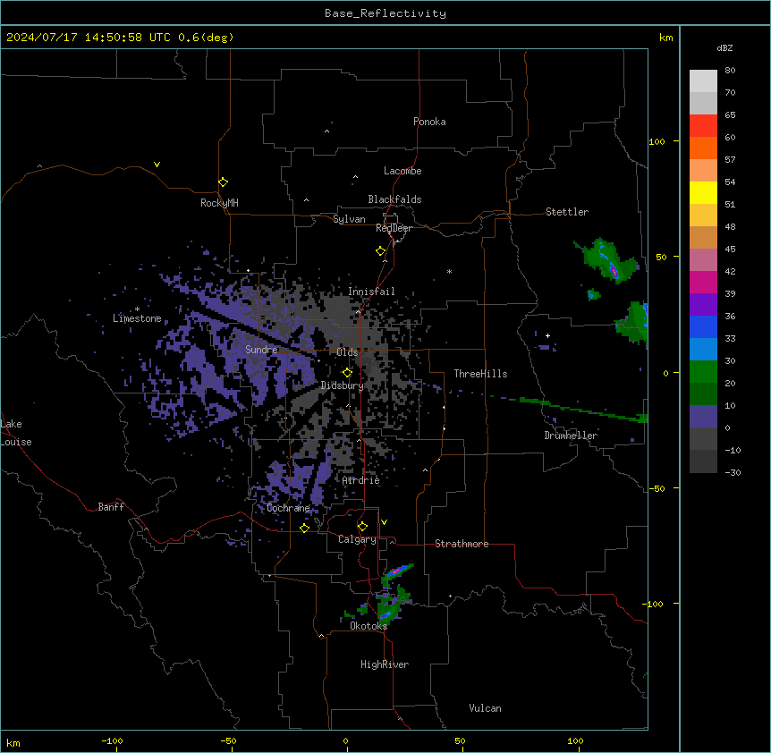Click the Olds town label

pos(347,352)
